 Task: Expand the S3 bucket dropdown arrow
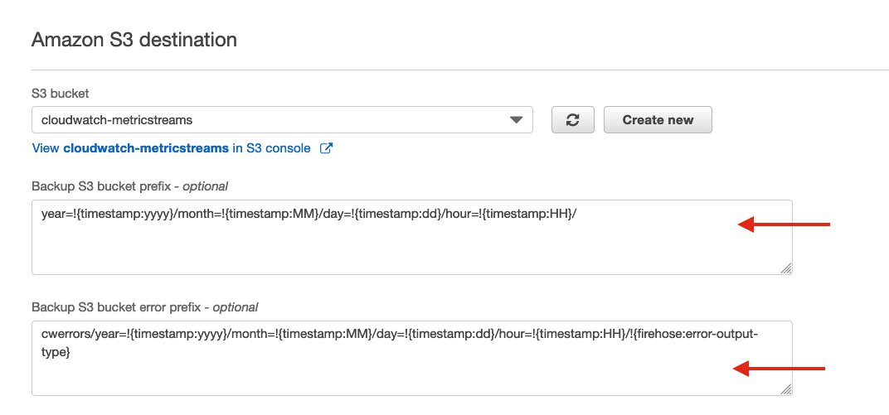[x=515, y=120]
